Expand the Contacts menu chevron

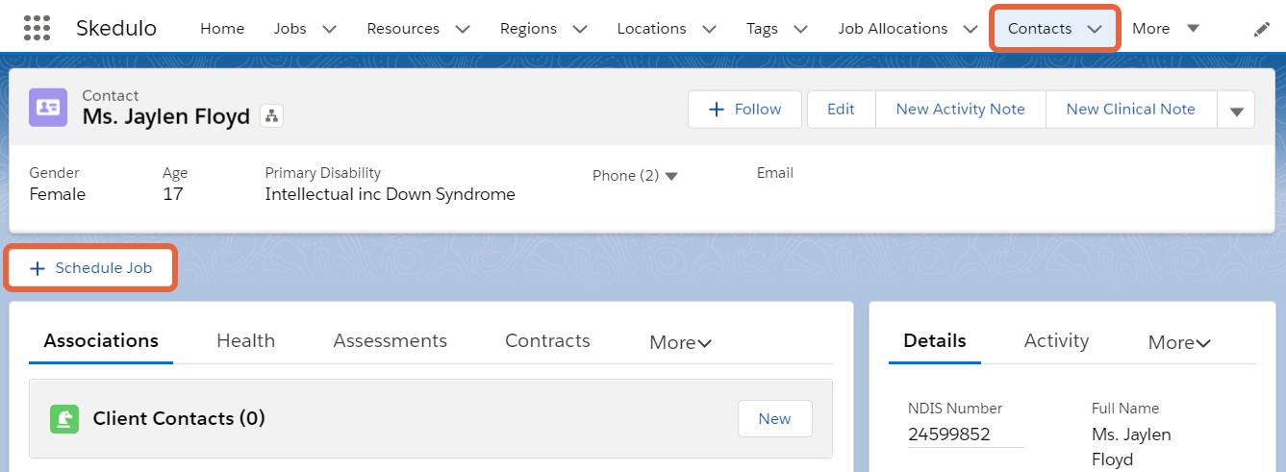[1095, 29]
